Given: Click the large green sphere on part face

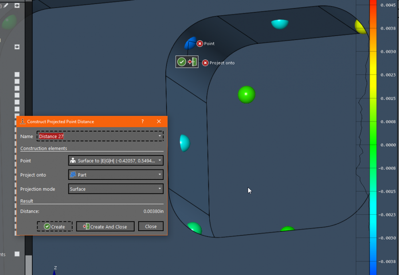Looking at the screenshot, I should coord(246,95).
